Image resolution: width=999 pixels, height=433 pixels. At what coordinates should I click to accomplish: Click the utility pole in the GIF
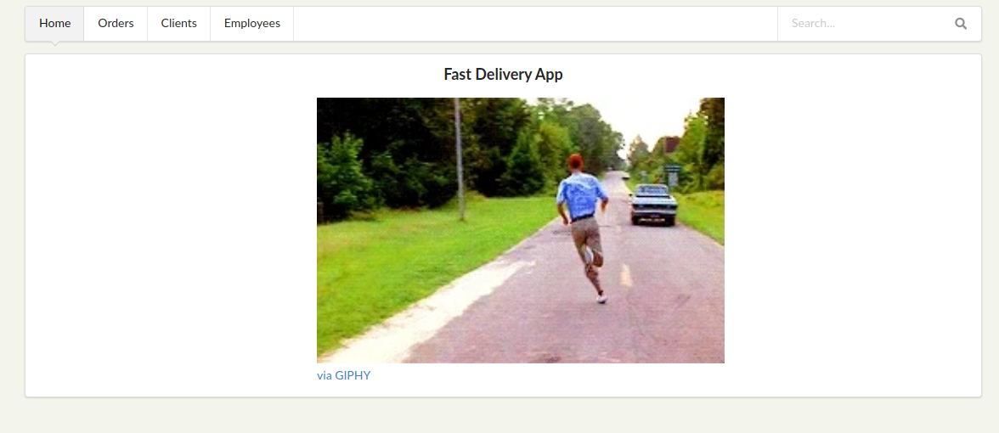459,160
